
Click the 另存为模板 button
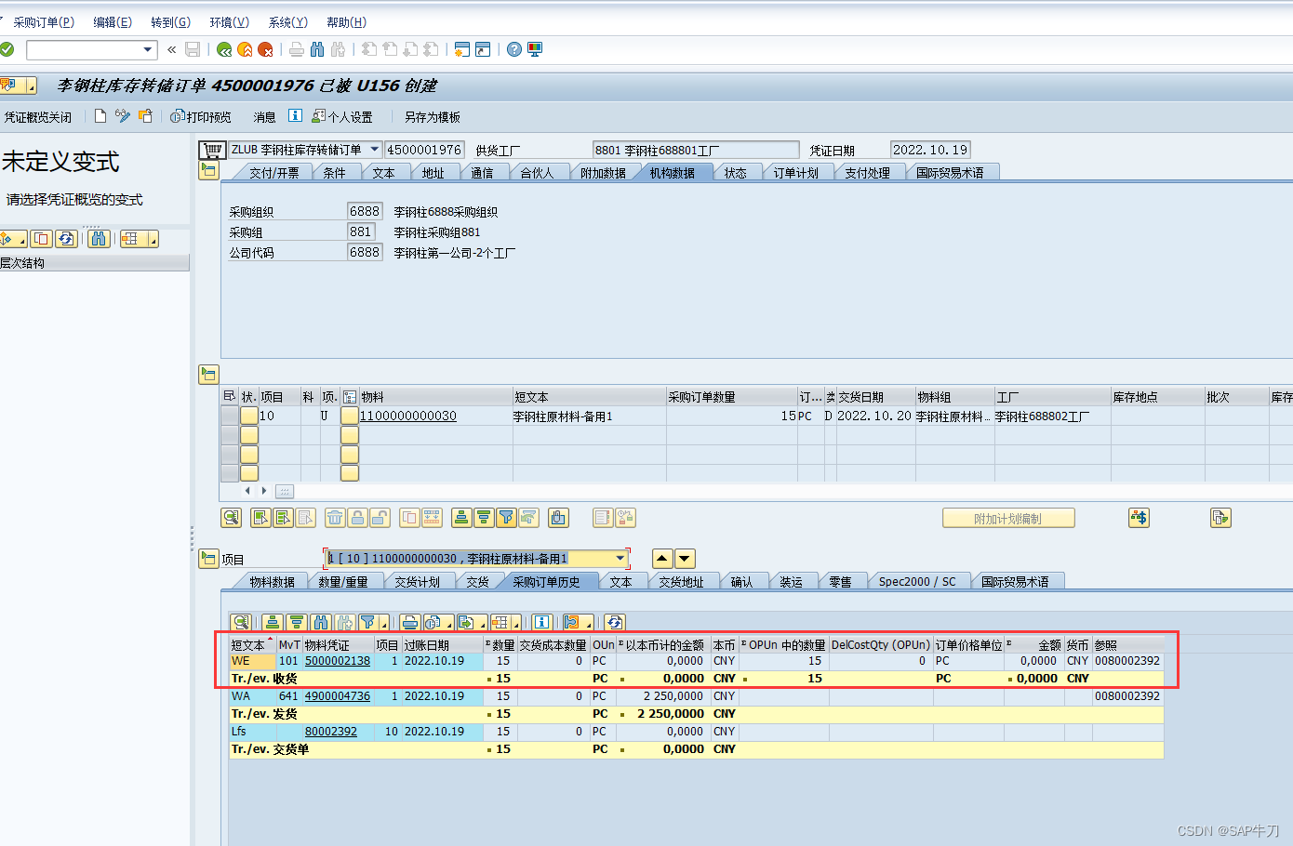[x=433, y=116]
